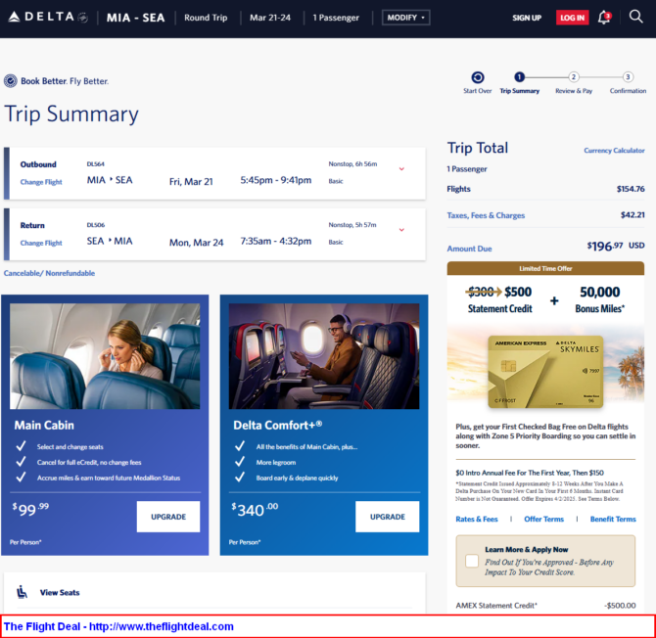
Task: Click the 7:35am - 4:32pm return time
Action: (276, 241)
